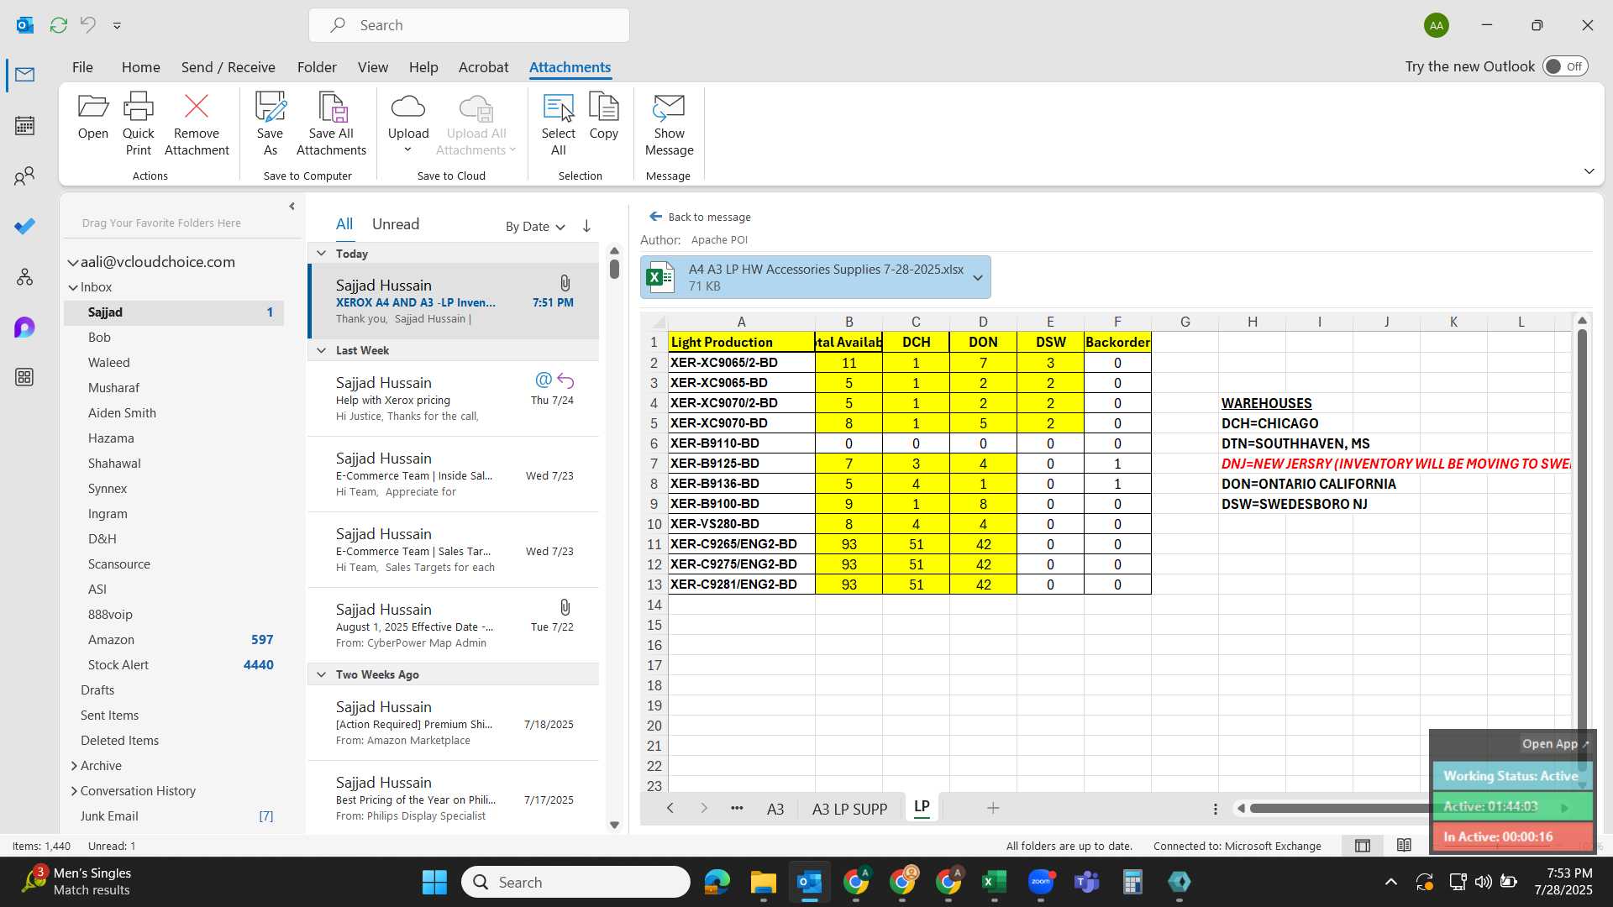1613x907 pixels.
Task: Click Outlook search box
Action: (469, 25)
